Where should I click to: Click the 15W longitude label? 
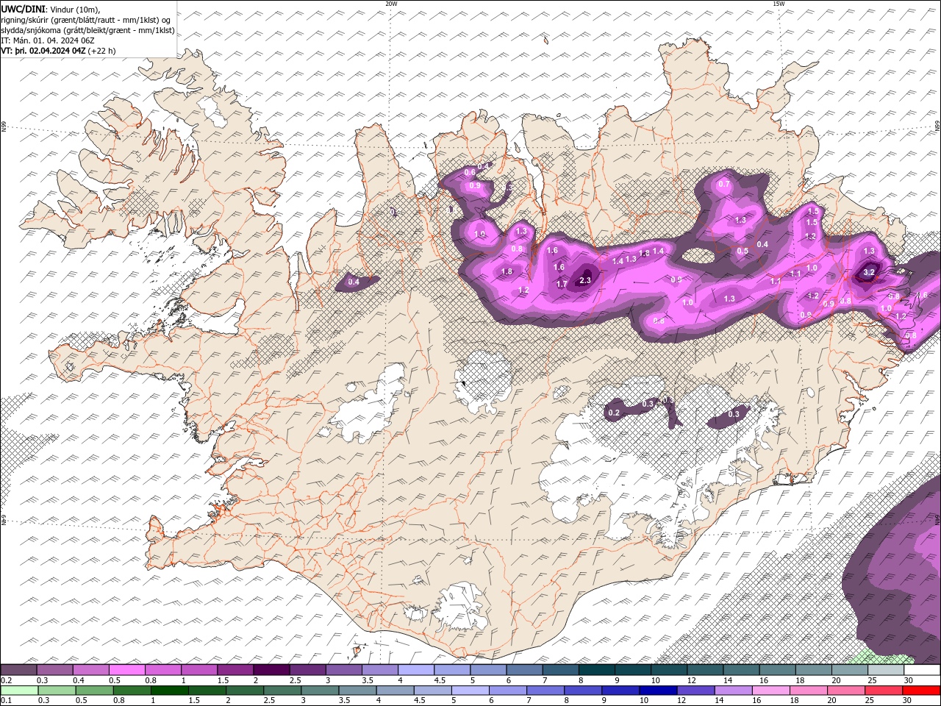[x=779, y=4]
